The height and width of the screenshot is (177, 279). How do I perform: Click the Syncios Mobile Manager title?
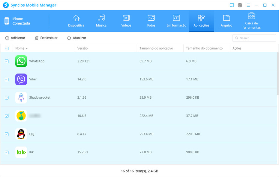click(34, 5)
